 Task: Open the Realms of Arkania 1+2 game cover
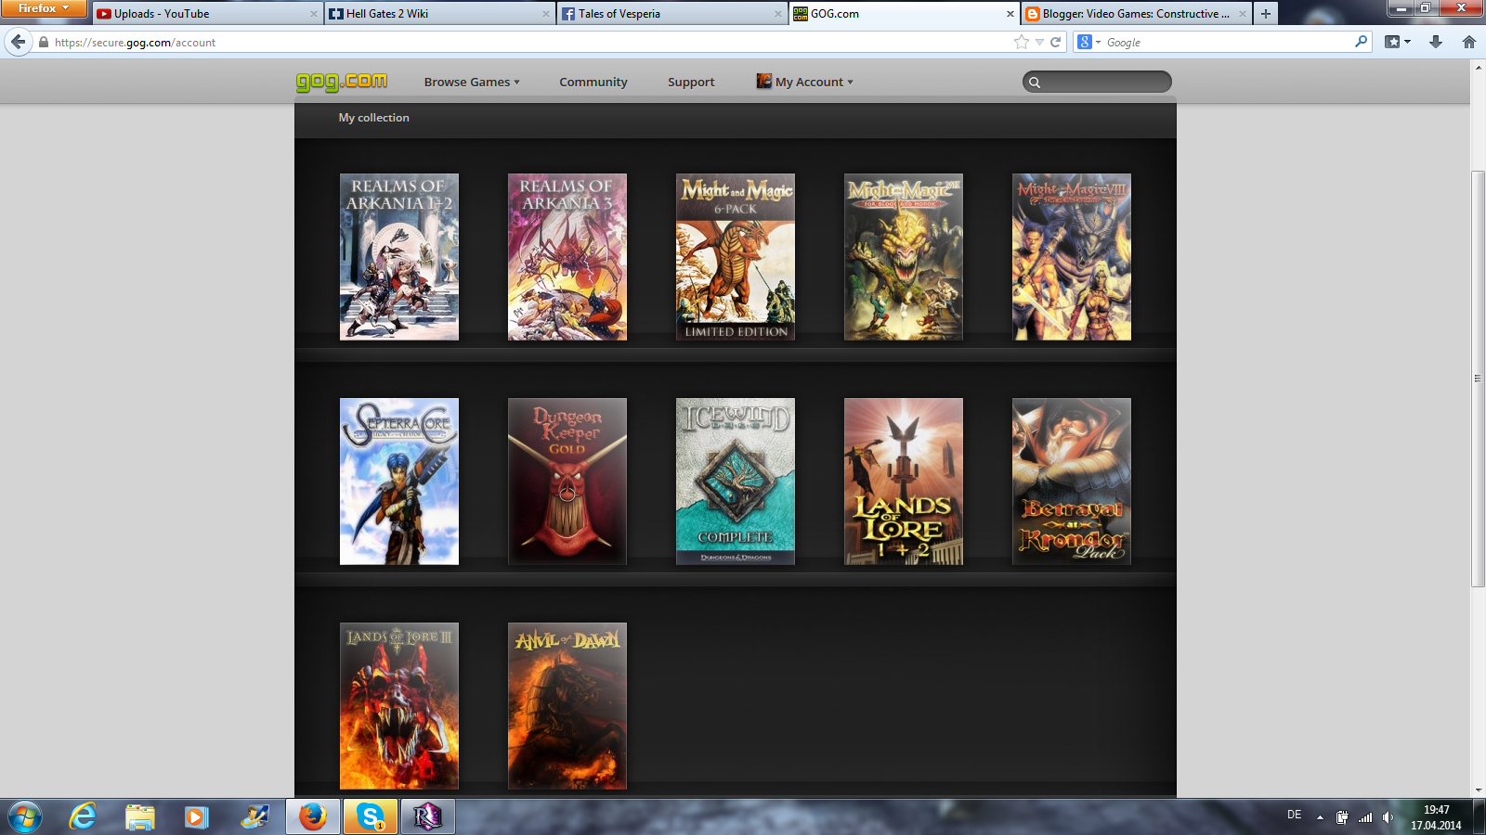click(x=399, y=257)
